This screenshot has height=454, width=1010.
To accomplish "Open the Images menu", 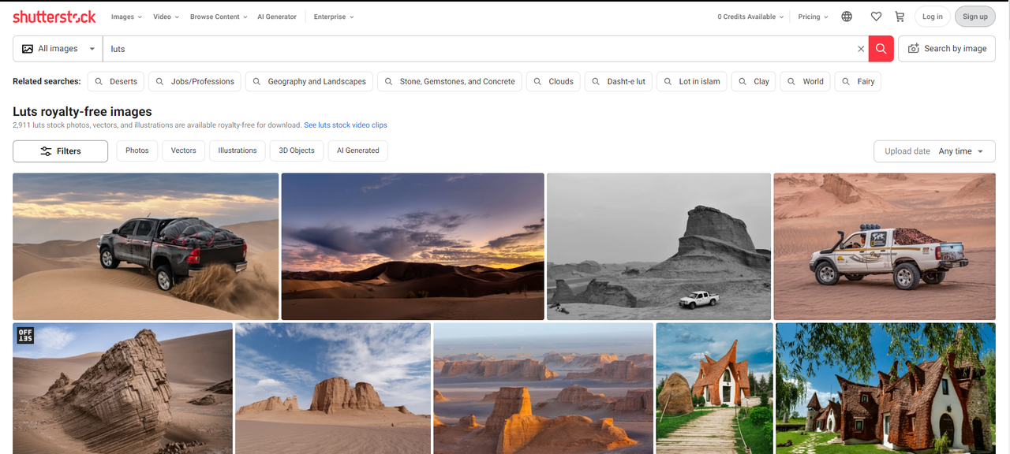I will click(125, 16).
